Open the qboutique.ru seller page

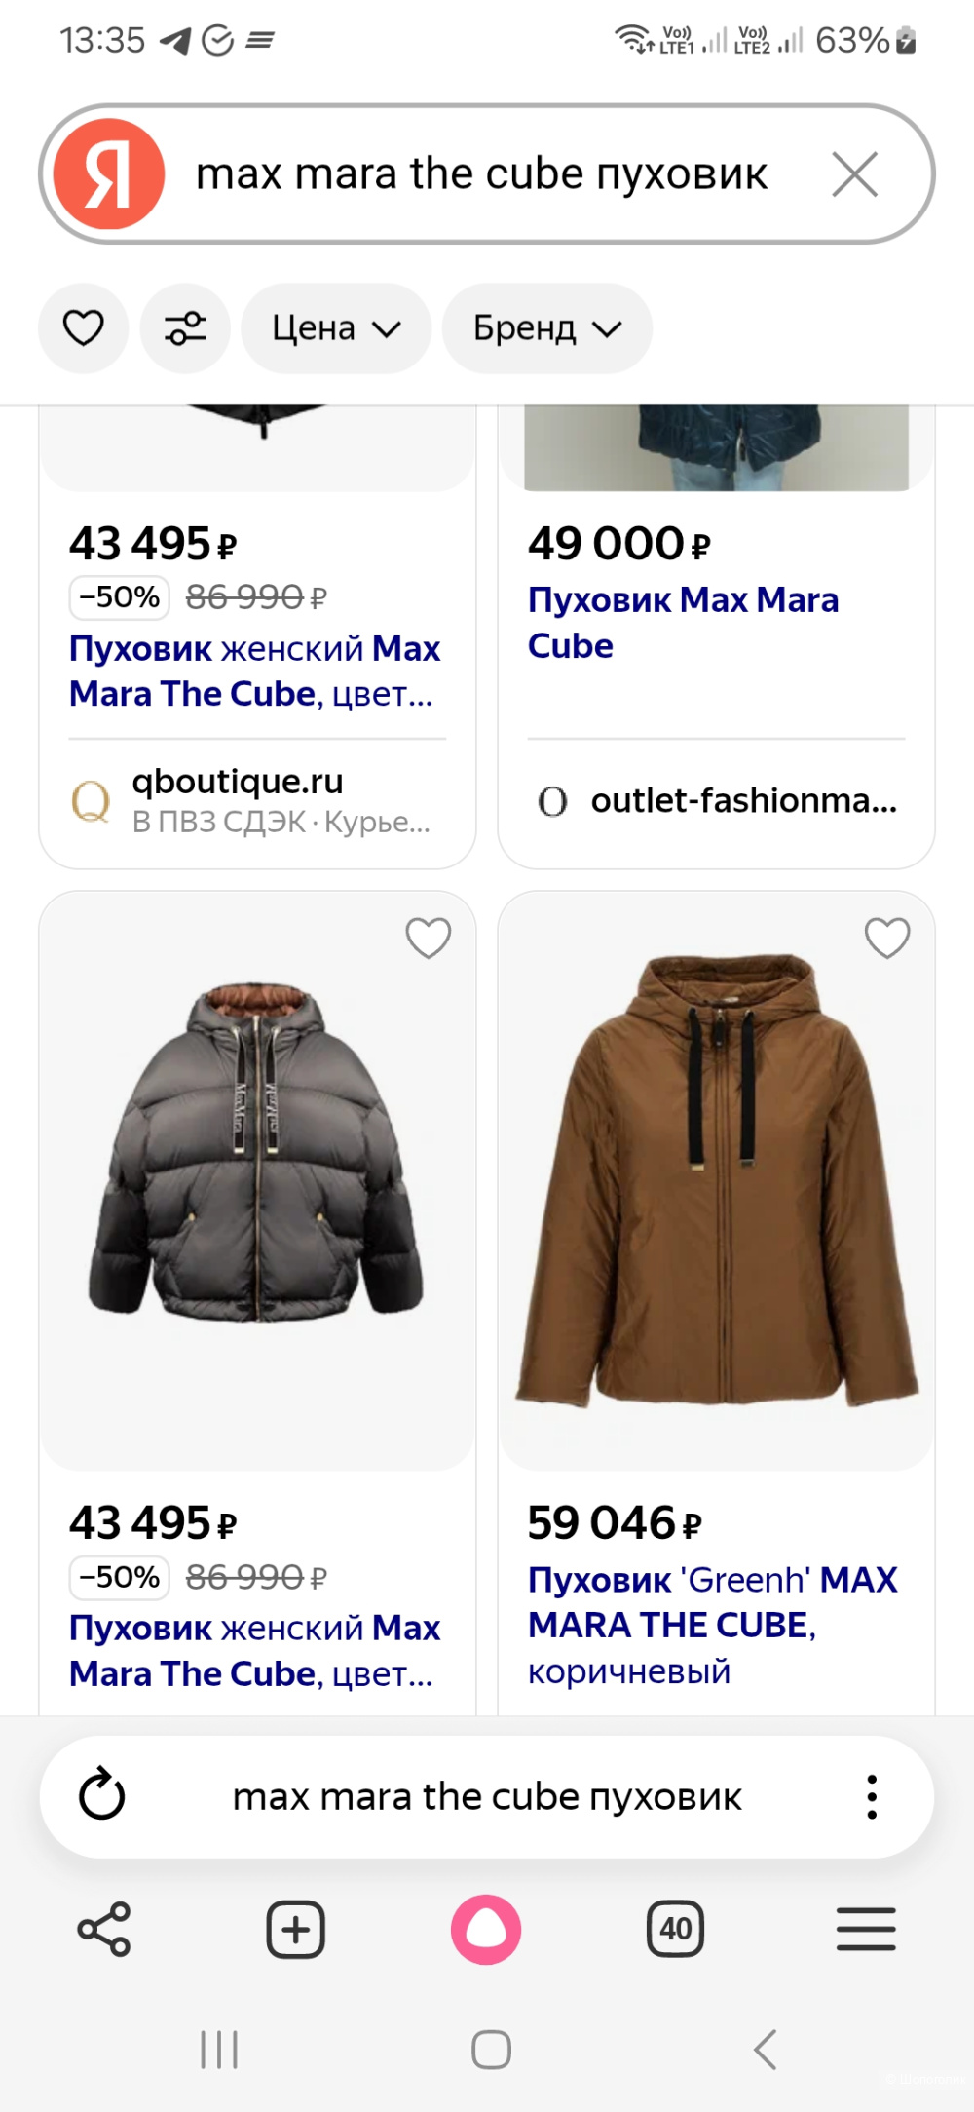pyautogui.click(x=239, y=783)
